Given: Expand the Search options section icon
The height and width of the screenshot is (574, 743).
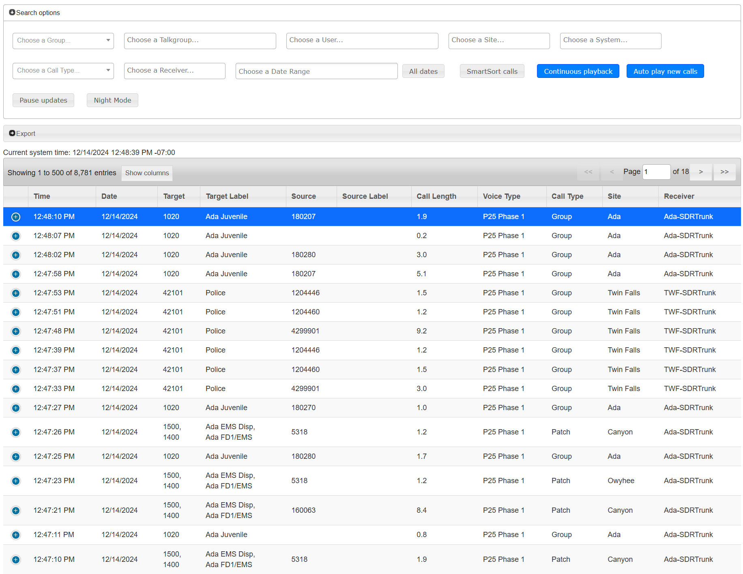Looking at the screenshot, I should (x=12, y=12).
